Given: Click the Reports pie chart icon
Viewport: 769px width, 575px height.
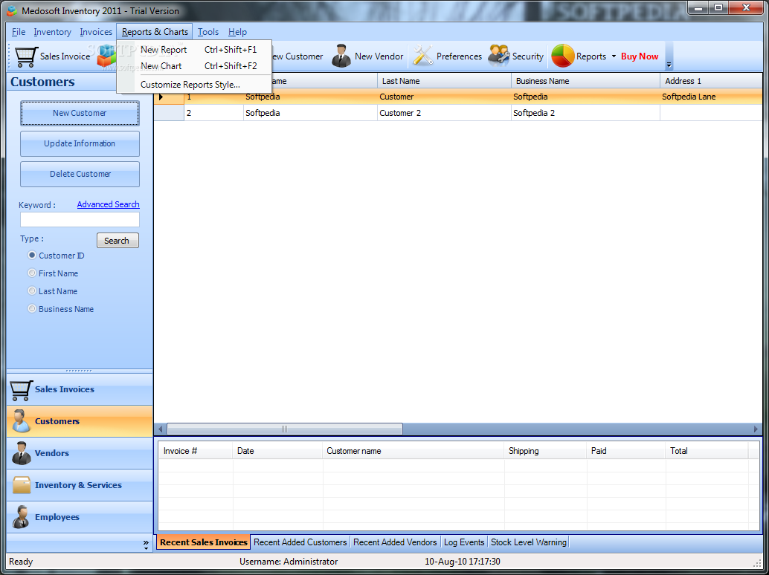Looking at the screenshot, I should click(562, 56).
